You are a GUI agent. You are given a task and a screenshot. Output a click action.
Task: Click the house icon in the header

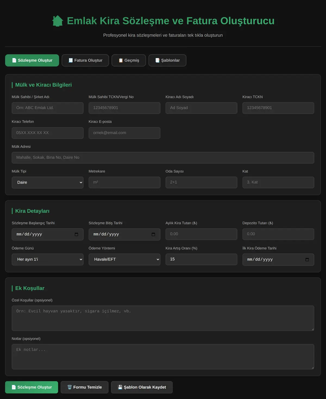pyautogui.click(x=58, y=21)
